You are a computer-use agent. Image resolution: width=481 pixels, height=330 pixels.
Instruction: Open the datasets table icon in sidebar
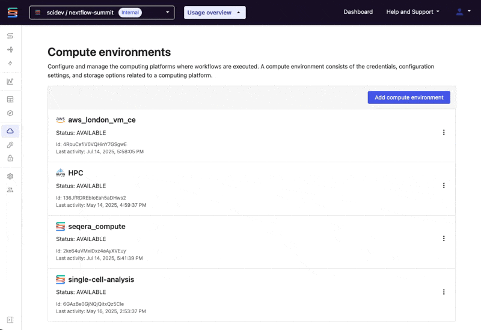(10, 99)
